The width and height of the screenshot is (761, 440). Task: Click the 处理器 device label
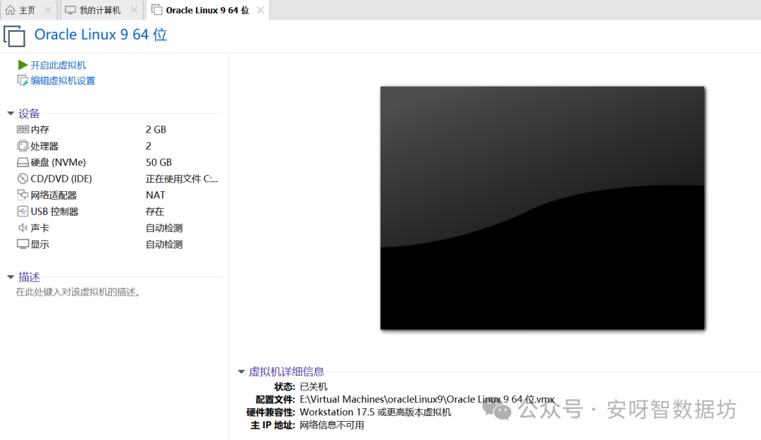click(44, 146)
